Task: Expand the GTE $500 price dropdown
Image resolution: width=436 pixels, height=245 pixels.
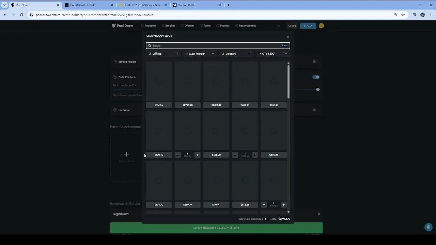Action: point(272,54)
